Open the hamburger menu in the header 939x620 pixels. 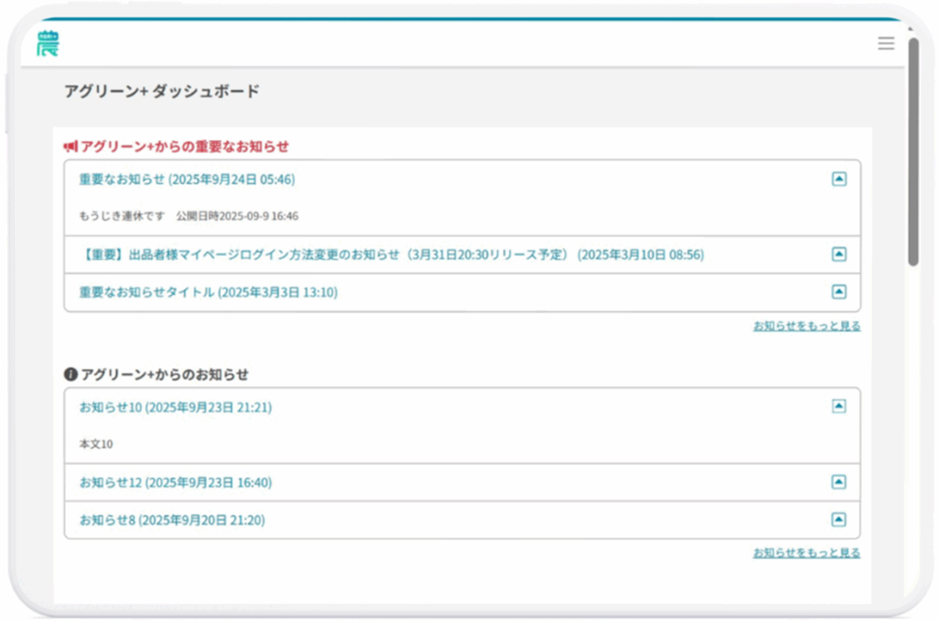pos(885,43)
